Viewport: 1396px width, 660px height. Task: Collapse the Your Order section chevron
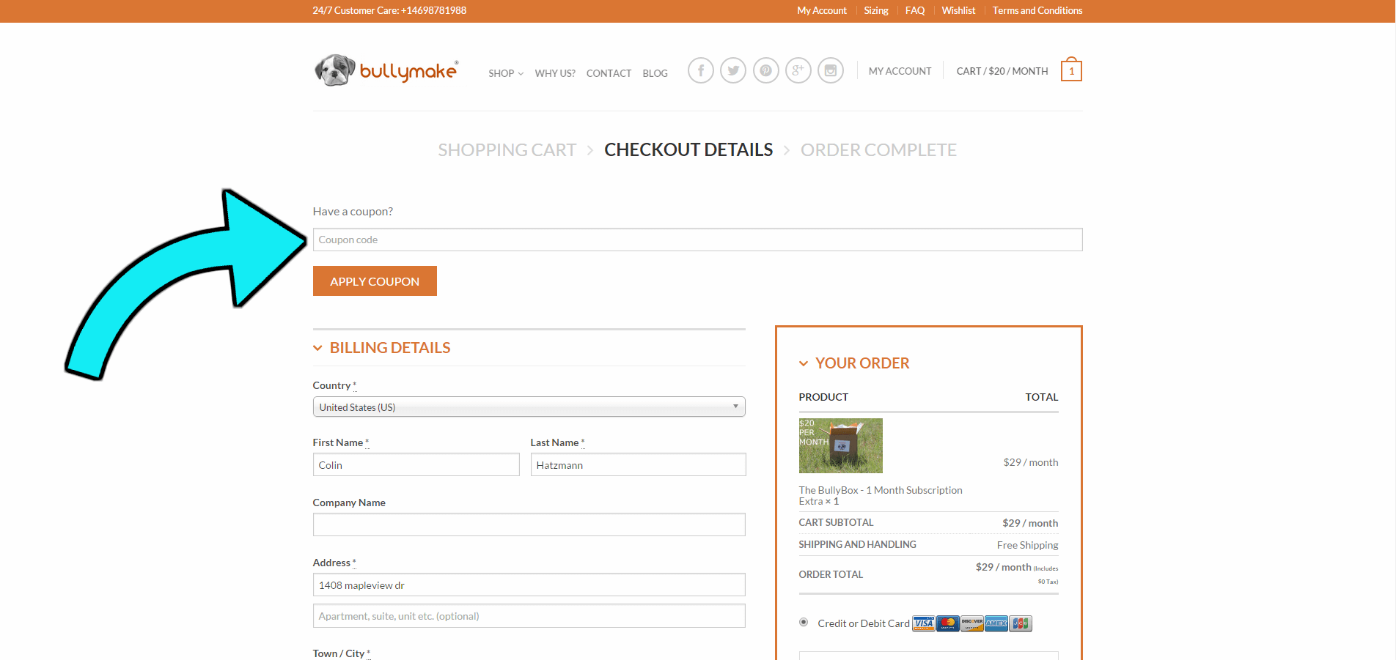(x=804, y=363)
